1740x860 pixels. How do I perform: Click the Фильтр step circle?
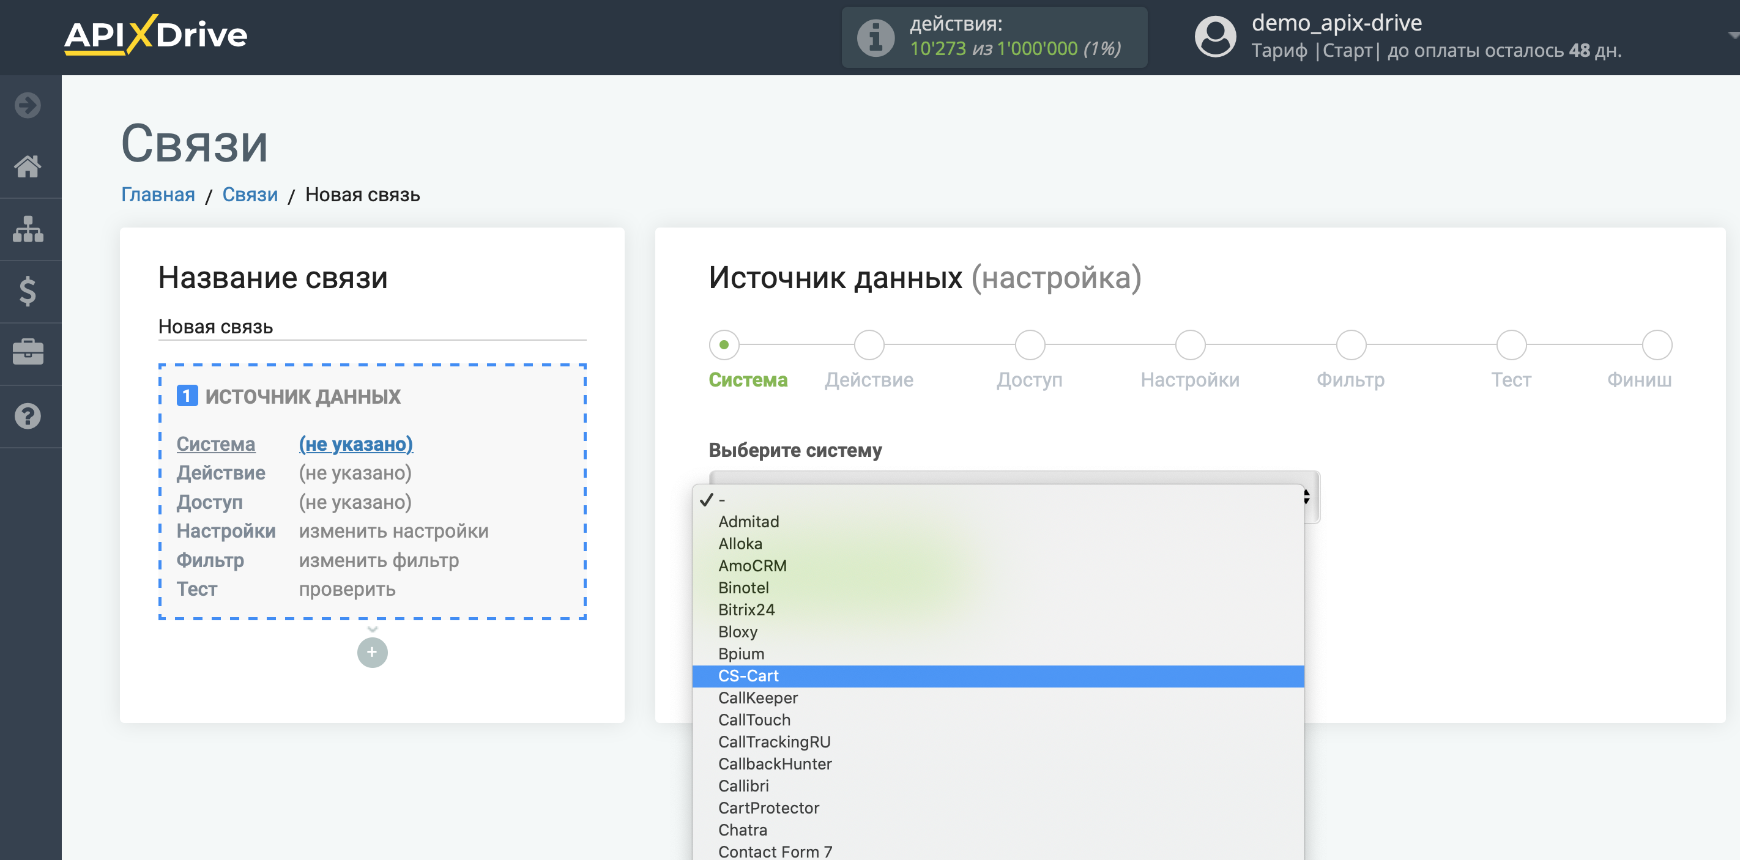pos(1351,345)
